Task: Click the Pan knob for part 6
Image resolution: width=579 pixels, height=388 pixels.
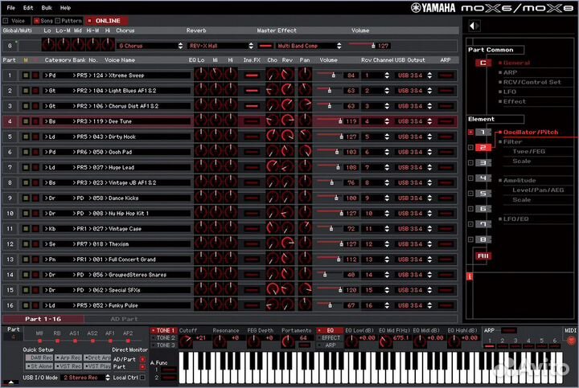Action: [x=305, y=151]
